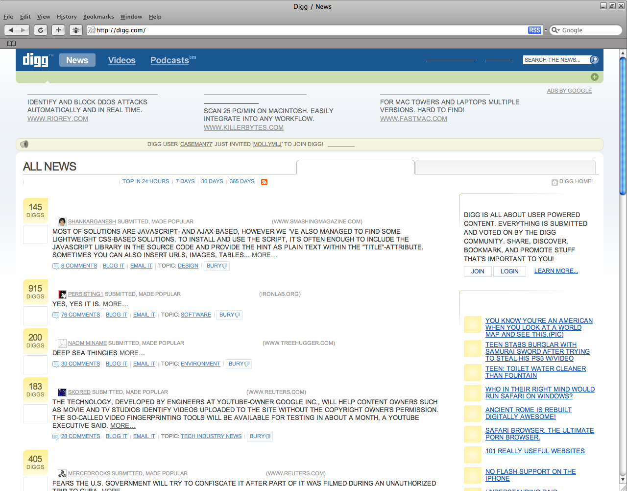627x491 pixels.
Task: Expand the green plus button under the header
Action: [x=594, y=77]
